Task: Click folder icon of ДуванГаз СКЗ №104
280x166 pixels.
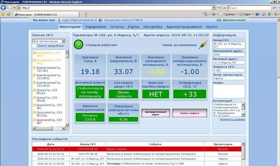Action: pos(35,90)
